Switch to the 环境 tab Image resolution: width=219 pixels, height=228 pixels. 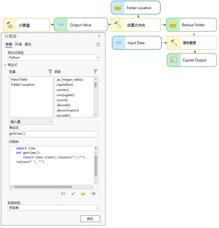tap(18, 44)
